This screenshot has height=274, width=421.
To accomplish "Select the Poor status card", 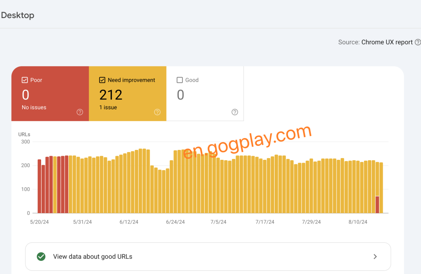I will 50,94.
